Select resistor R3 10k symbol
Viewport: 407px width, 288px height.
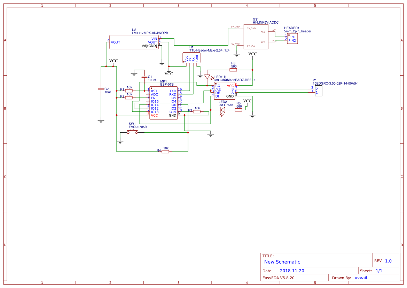pyautogui.click(x=197, y=112)
